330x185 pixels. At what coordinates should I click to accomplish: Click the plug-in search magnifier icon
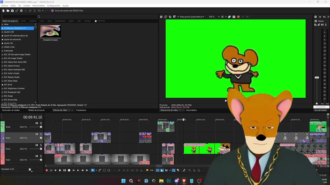pos(39,17)
